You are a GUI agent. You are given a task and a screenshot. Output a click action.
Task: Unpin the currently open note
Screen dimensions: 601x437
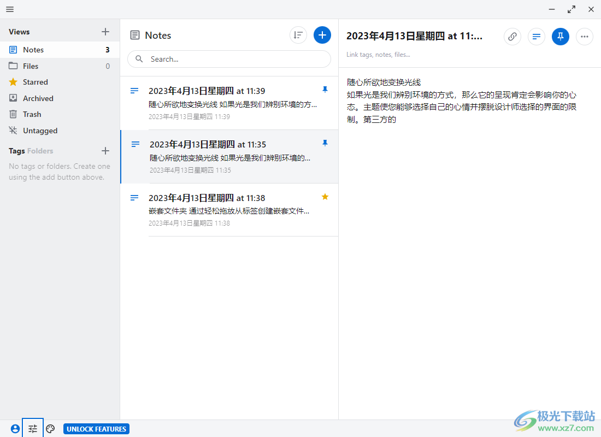tap(560, 37)
